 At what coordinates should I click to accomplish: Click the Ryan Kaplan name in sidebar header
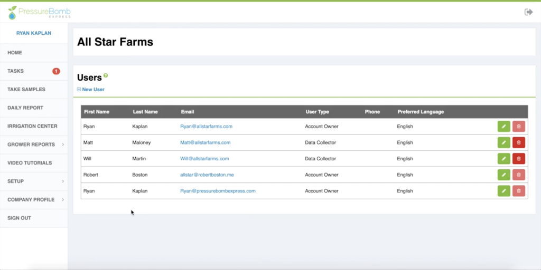point(34,33)
